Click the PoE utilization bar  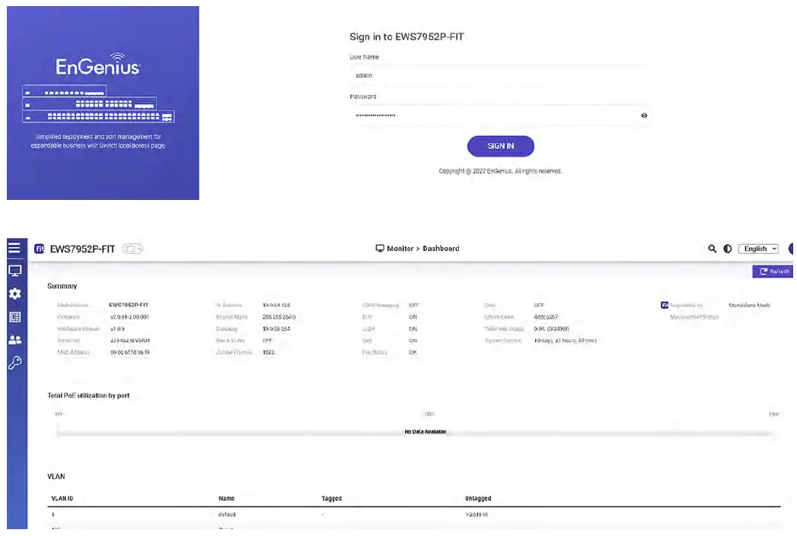coord(415,434)
